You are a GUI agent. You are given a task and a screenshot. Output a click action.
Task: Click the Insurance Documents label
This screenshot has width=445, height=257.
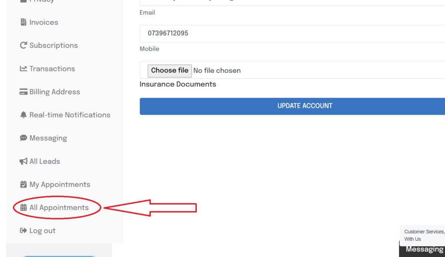coord(178,84)
